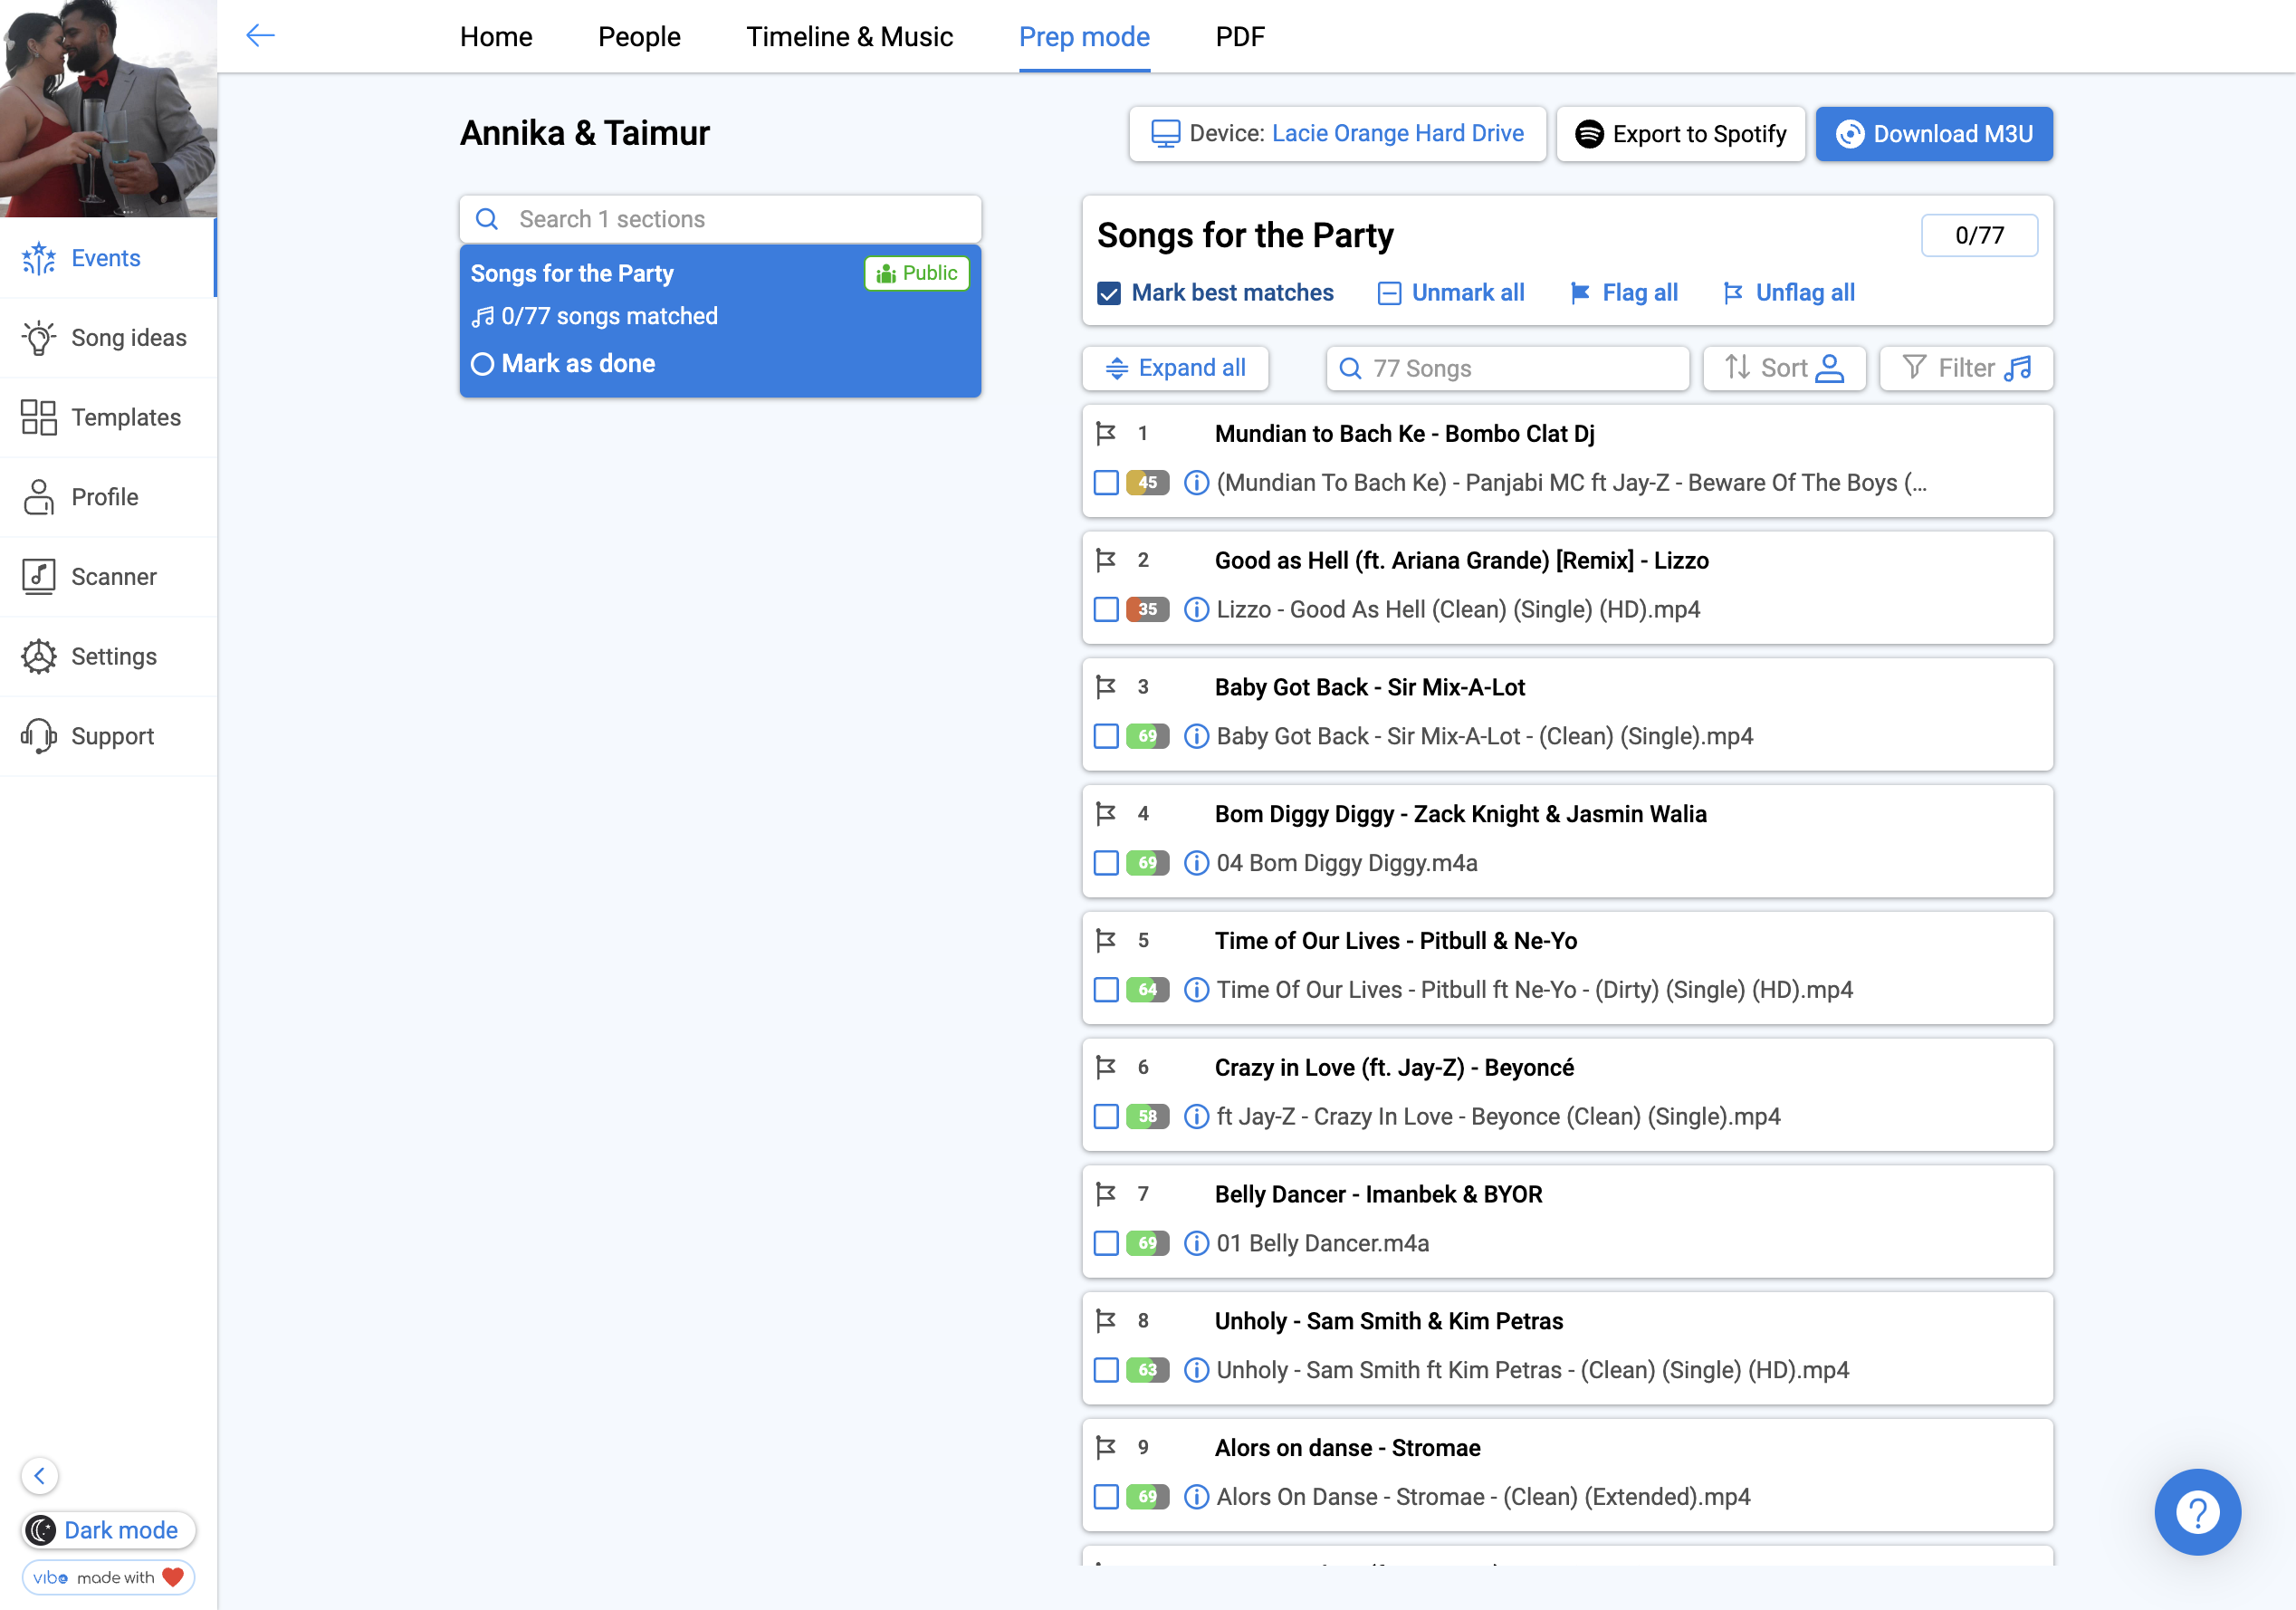Toggle Dark mode

pyautogui.click(x=108, y=1529)
